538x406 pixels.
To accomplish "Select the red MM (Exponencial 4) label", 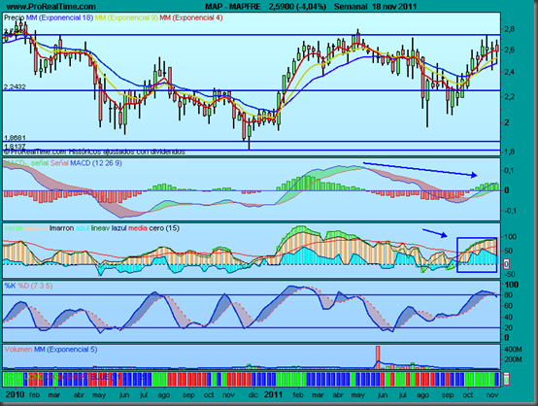I will pyautogui.click(x=191, y=17).
